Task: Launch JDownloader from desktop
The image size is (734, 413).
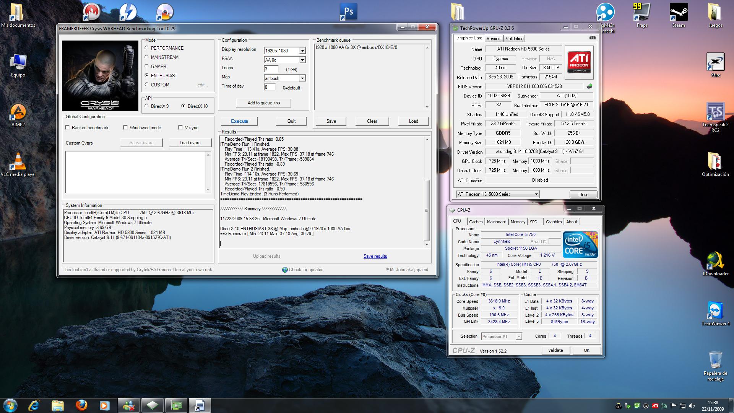Action: [715, 264]
